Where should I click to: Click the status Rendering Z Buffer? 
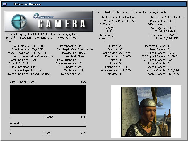pyautogui.click(x=155, y=12)
